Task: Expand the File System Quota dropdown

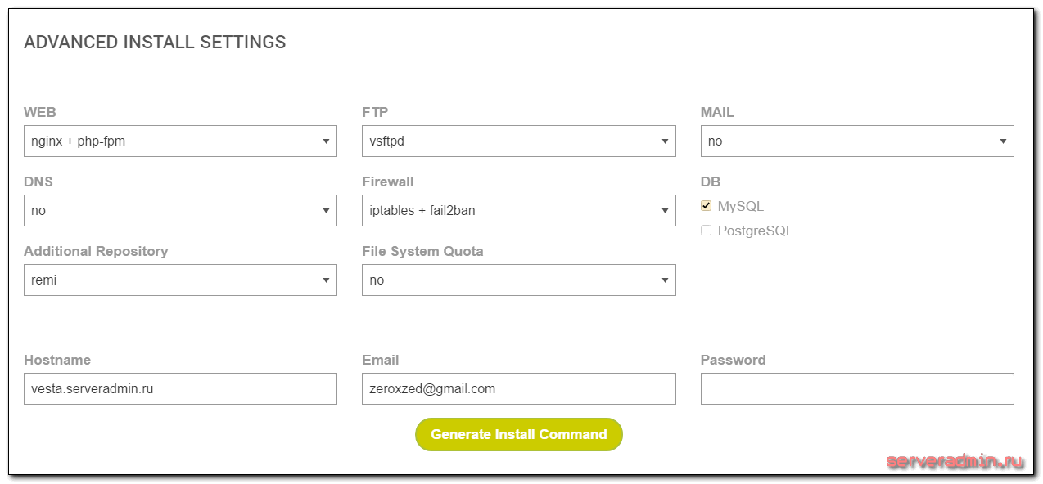Action: 518,280
